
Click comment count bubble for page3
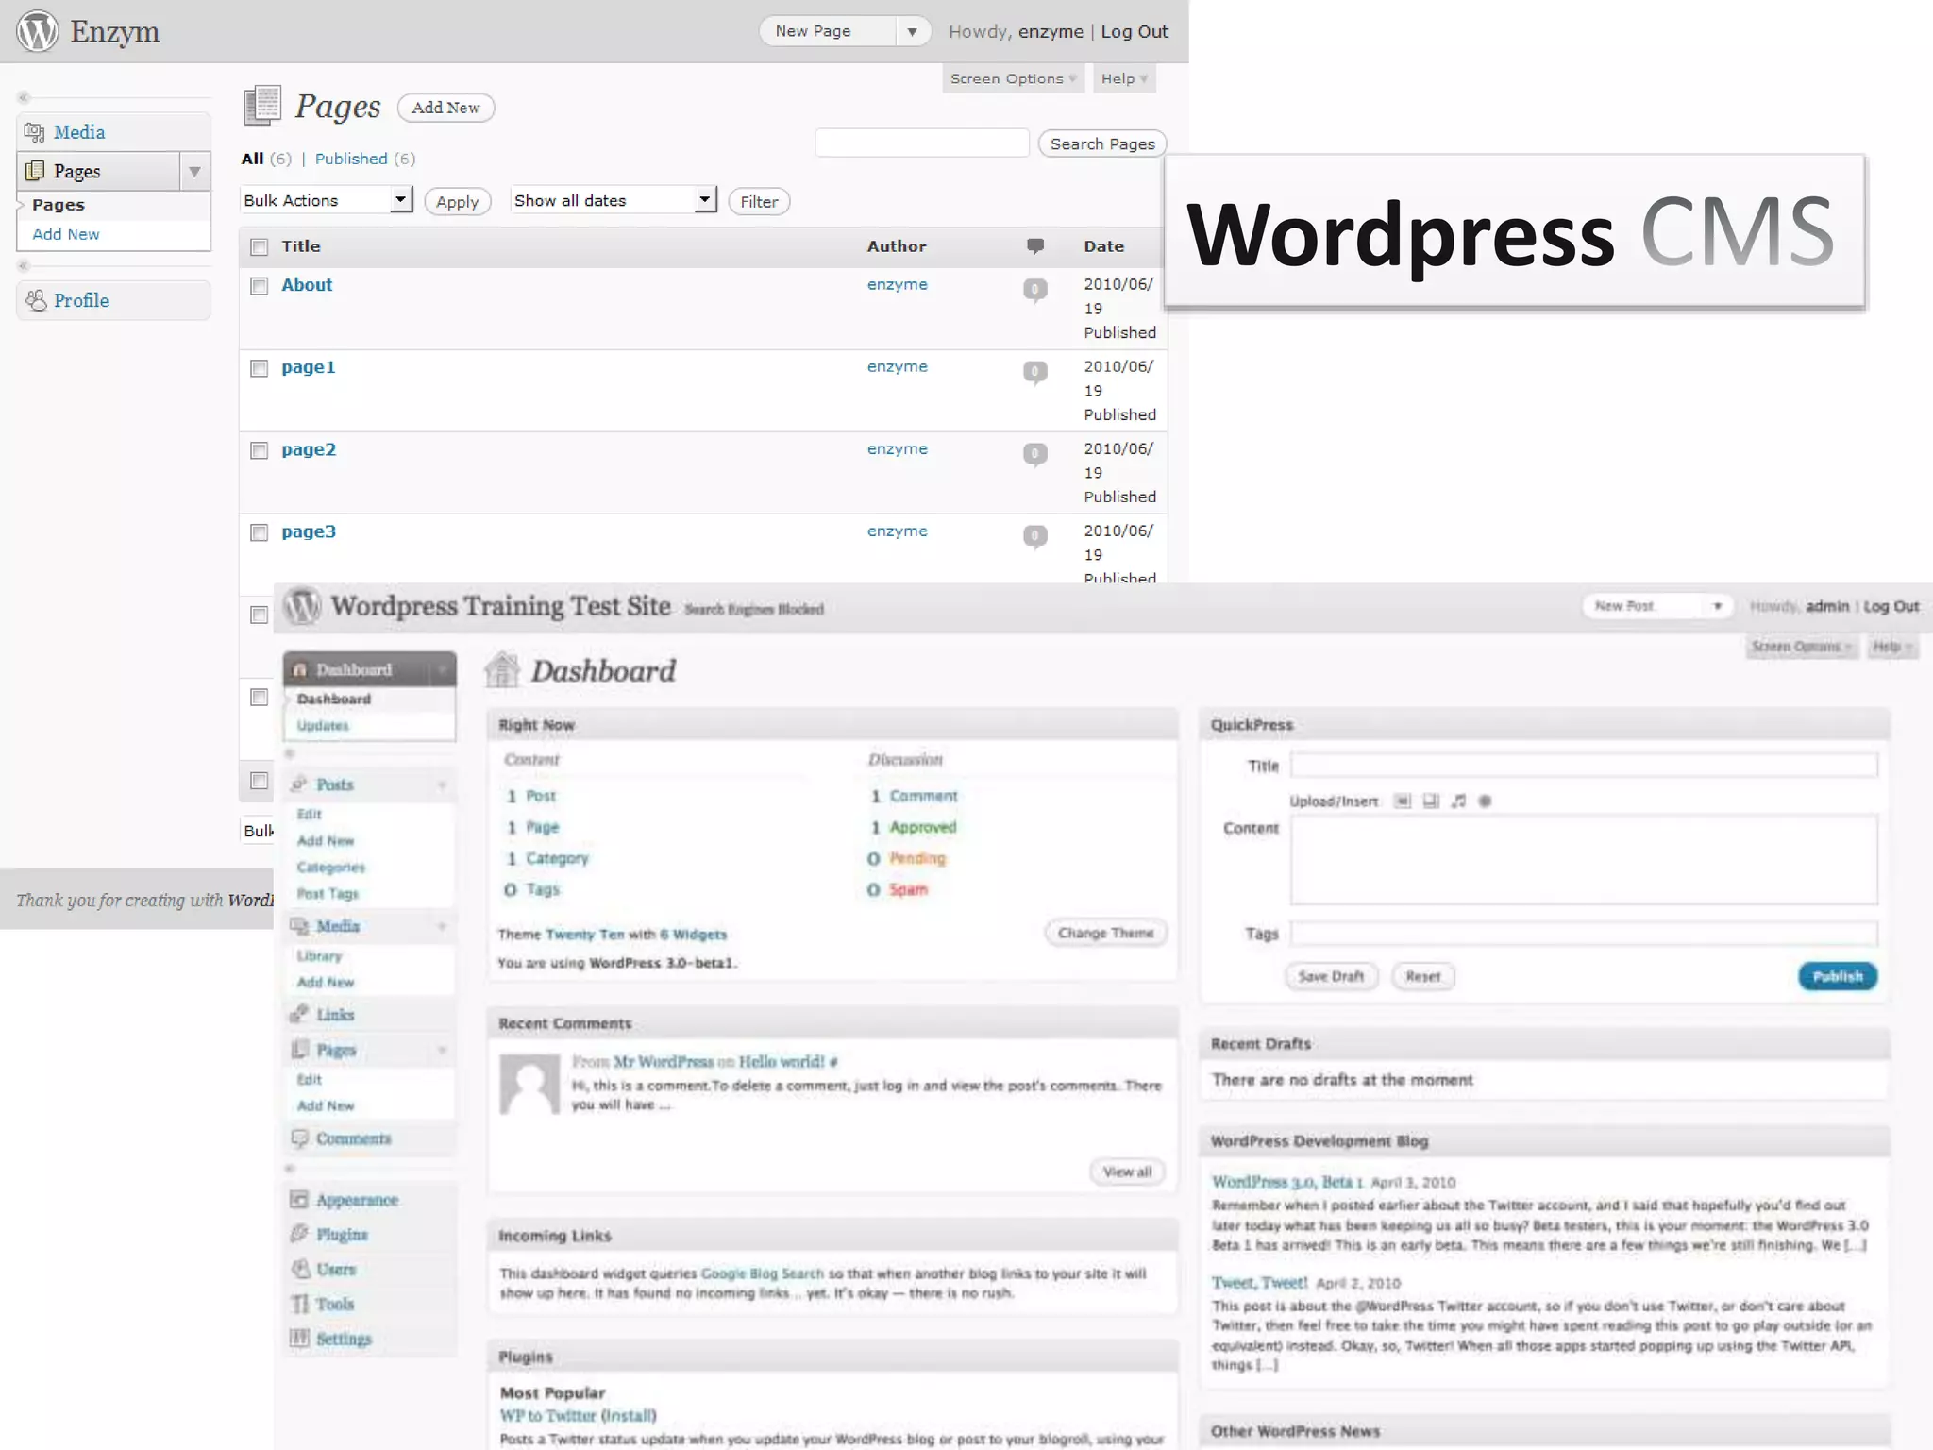[x=1034, y=535]
